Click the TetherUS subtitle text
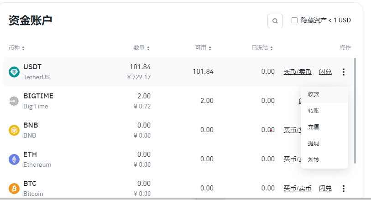The width and height of the screenshot is (371, 200). click(x=37, y=77)
